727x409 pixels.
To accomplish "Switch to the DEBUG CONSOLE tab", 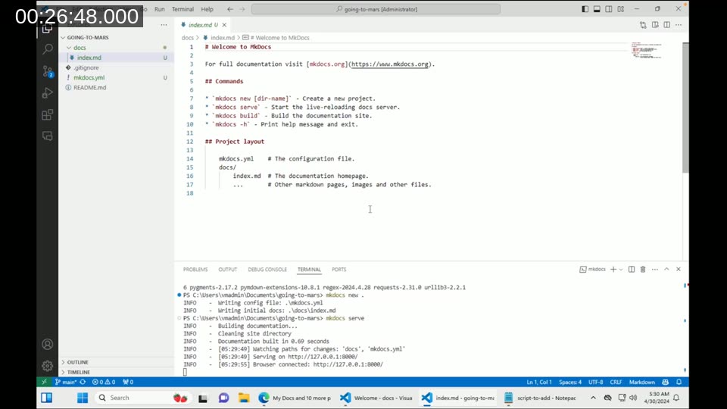I will pyautogui.click(x=267, y=270).
